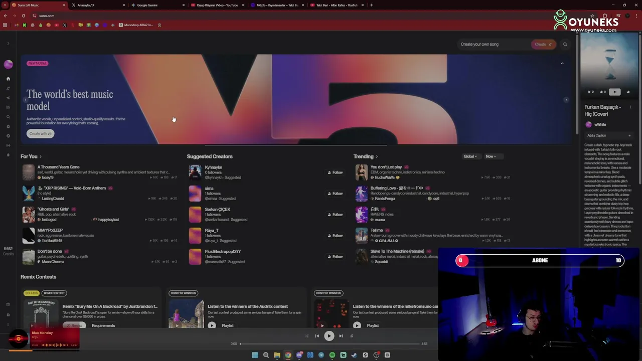Reload the suno.com page
642x361 pixels.
[24, 16]
